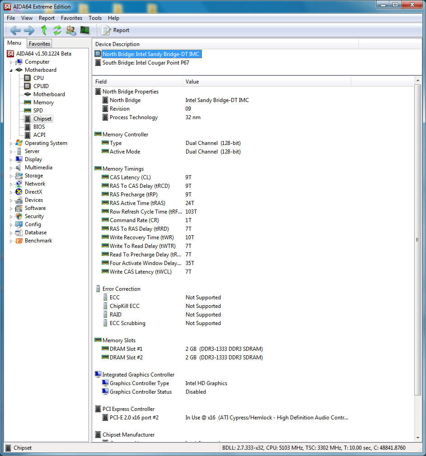Click the Storage drive icon
Image resolution: width=426 pixels, height=456 pixels.
(x=19, y=176)
